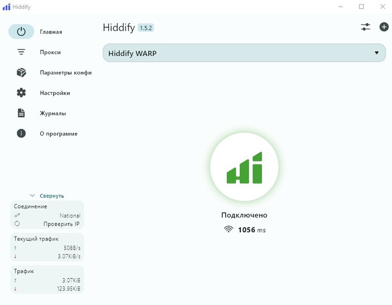Close the Hiddify window
The image size is (392, 305).
pyautogui.click(x=382, y=7)
